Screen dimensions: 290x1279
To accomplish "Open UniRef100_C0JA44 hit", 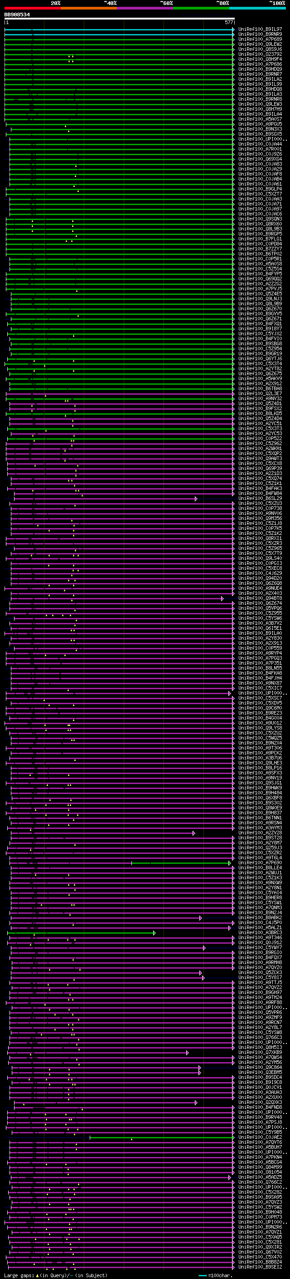I will click(260, 144).
